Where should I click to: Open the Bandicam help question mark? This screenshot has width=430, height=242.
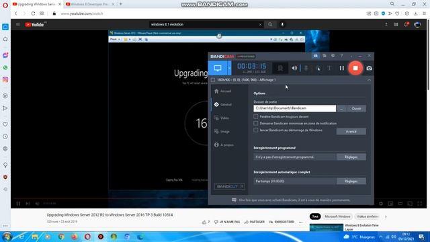pos(341,56)
